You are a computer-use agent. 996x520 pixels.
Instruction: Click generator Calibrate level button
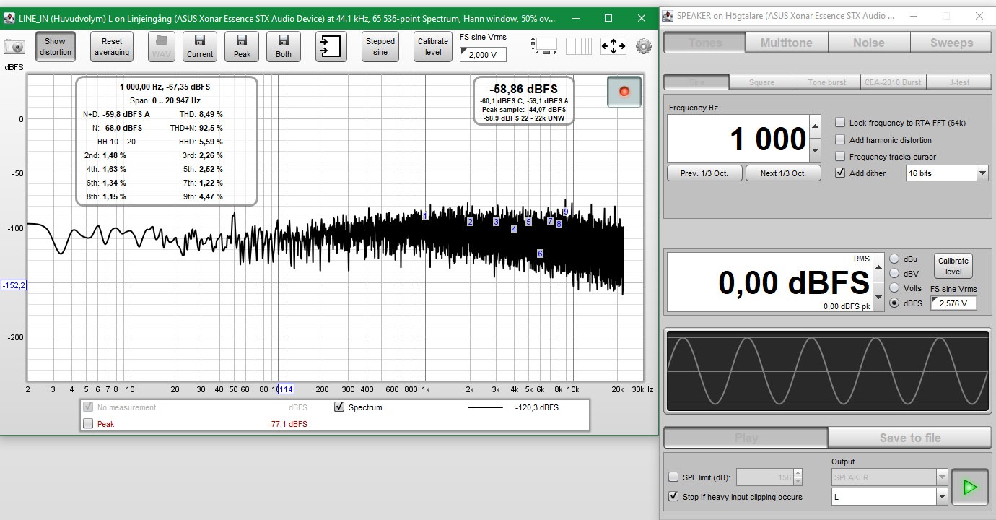point(953,266)
